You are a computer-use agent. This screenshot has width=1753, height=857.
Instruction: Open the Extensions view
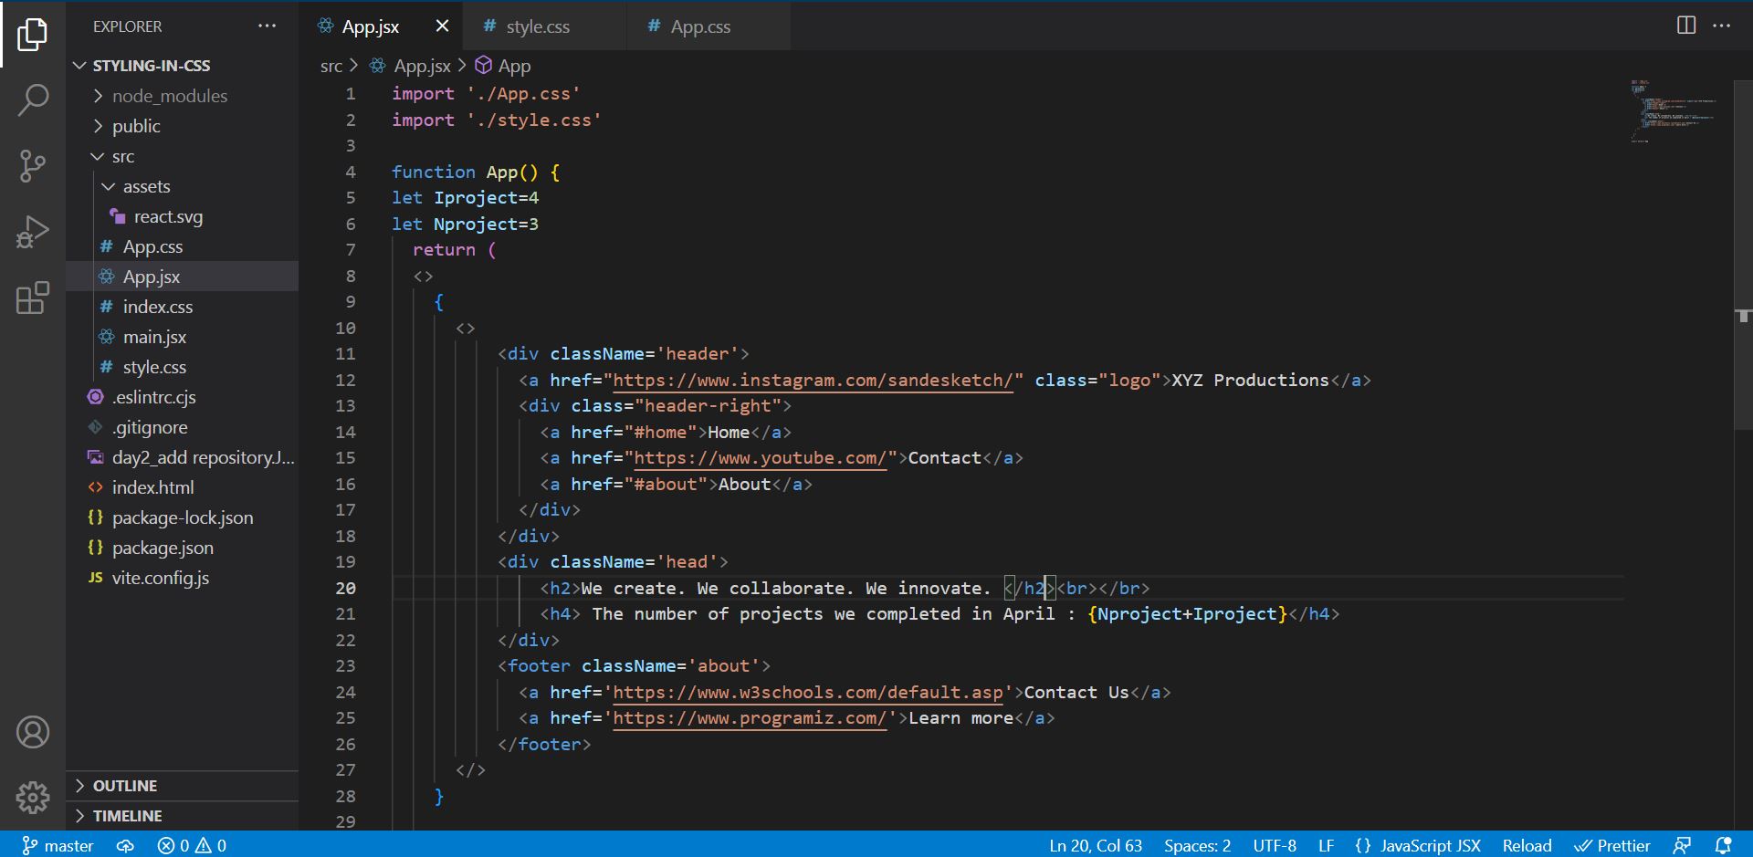click(x=33, y=298)
